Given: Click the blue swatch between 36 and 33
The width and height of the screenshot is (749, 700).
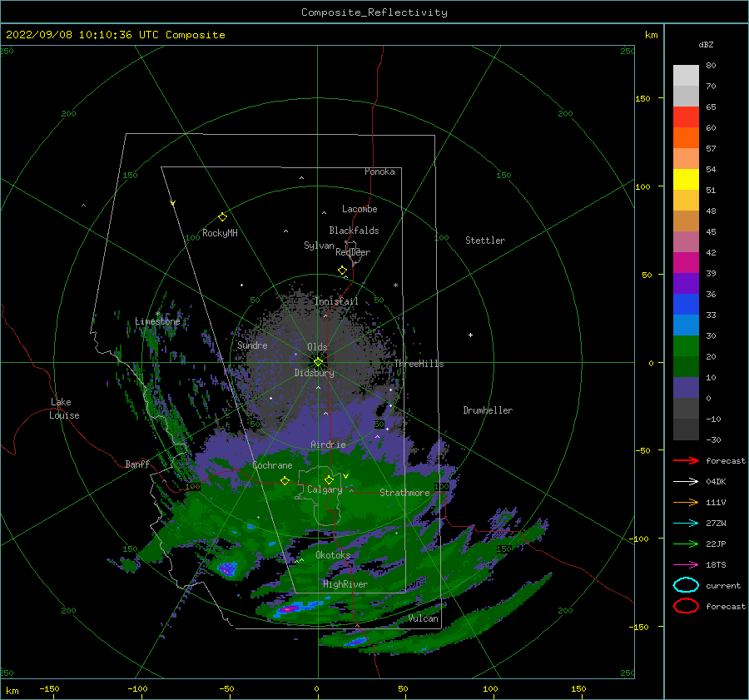Looking at the screenshot, I should click(x=686, y=304).
